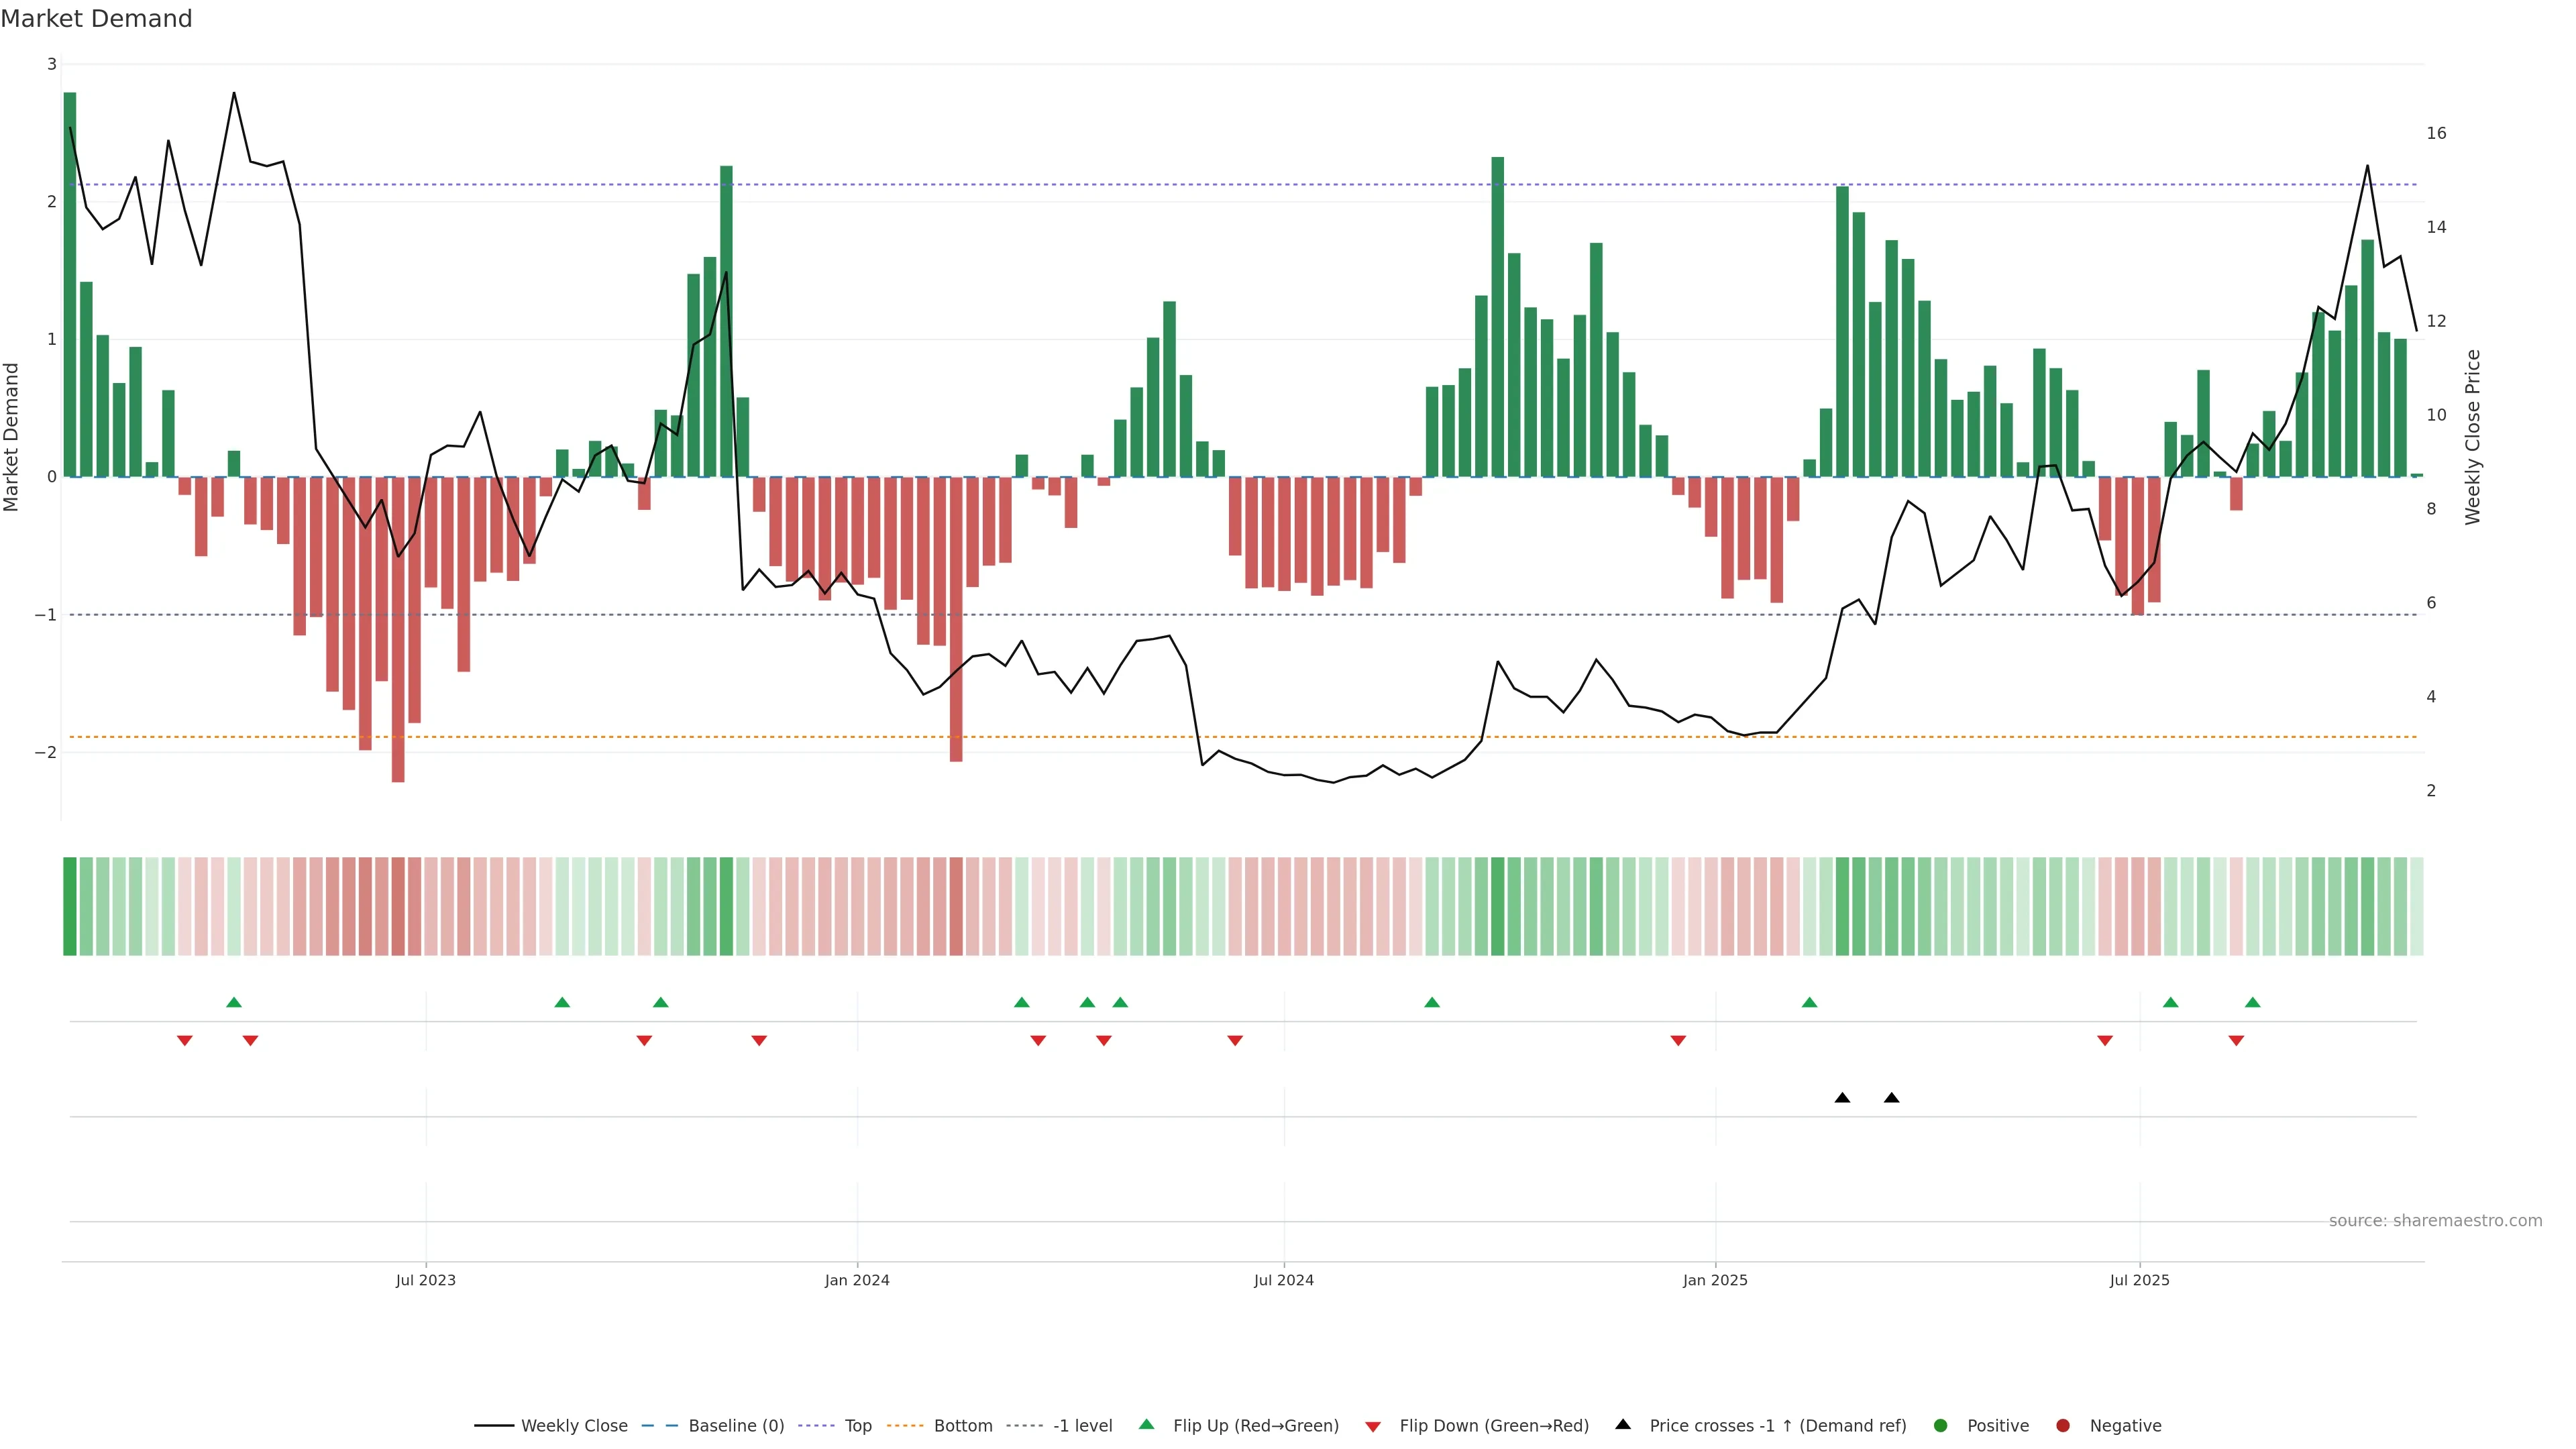The height and width of the screenshot is (1449, 2576).
Task: Click the Bottom legend item
Action: 962,1426
